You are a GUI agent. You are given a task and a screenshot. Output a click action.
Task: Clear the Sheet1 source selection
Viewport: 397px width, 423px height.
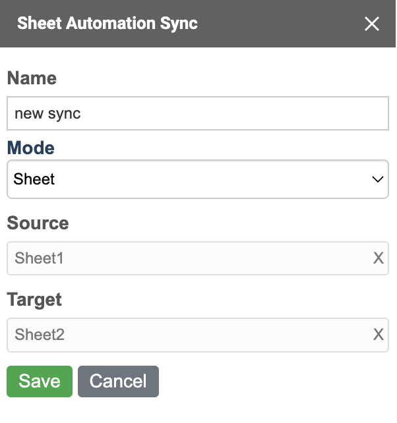378,258
